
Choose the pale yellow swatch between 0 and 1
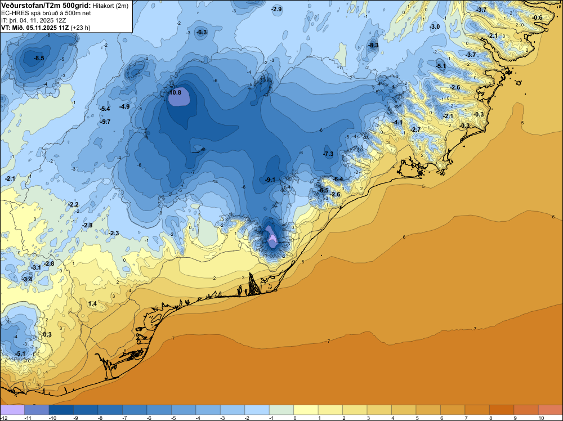(x=306, y=410)
